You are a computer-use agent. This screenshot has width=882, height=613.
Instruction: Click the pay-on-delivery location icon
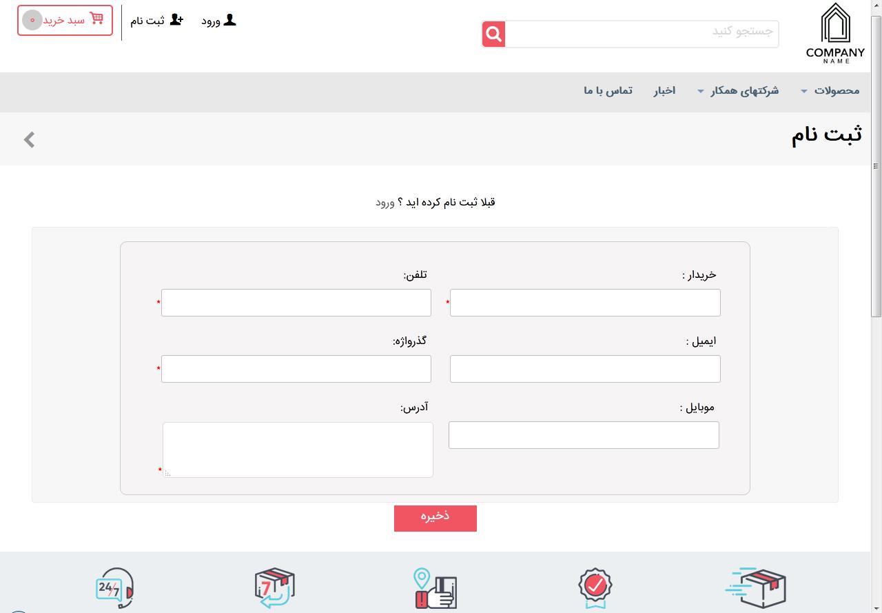(435, 588)
